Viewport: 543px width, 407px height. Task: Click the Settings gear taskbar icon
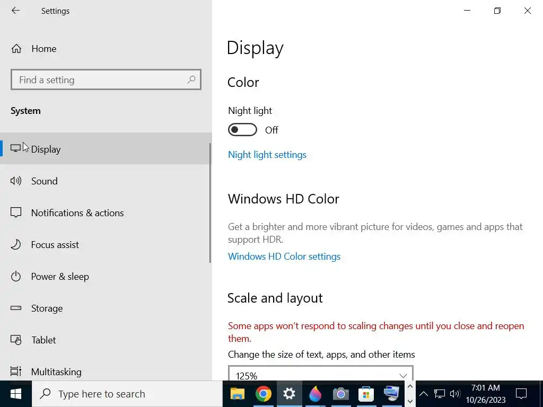[x=289, y=394]
